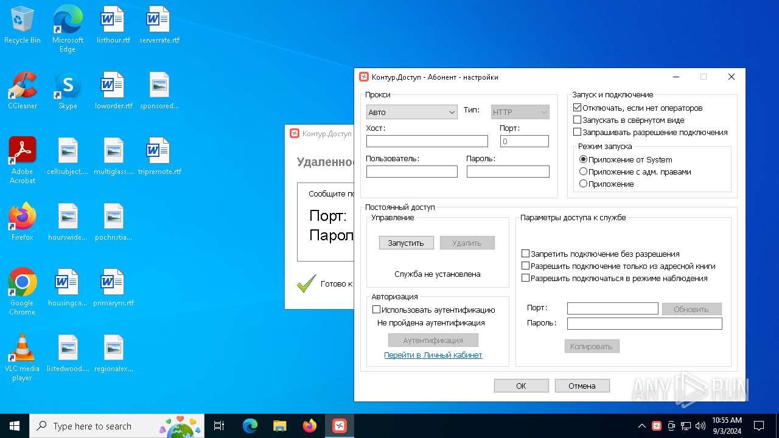Expand the proxy type HTTP dropdown
The image size is (779, 438).
[x=520, y=112]
